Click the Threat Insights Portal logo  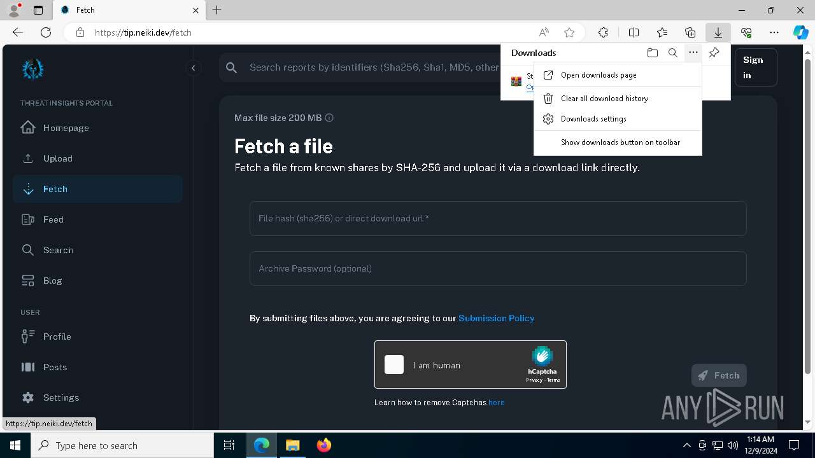pyautogui.click(x=32, y=69)
